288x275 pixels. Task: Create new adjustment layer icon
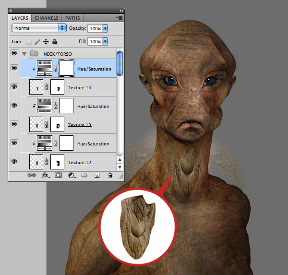click(x=72, y=176)
